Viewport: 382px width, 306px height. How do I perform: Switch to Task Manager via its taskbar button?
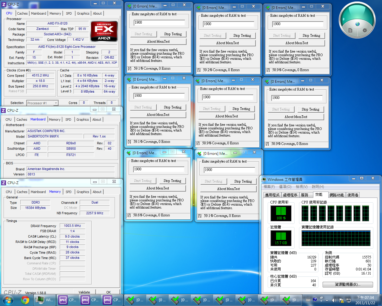click(x=45, y=300)
